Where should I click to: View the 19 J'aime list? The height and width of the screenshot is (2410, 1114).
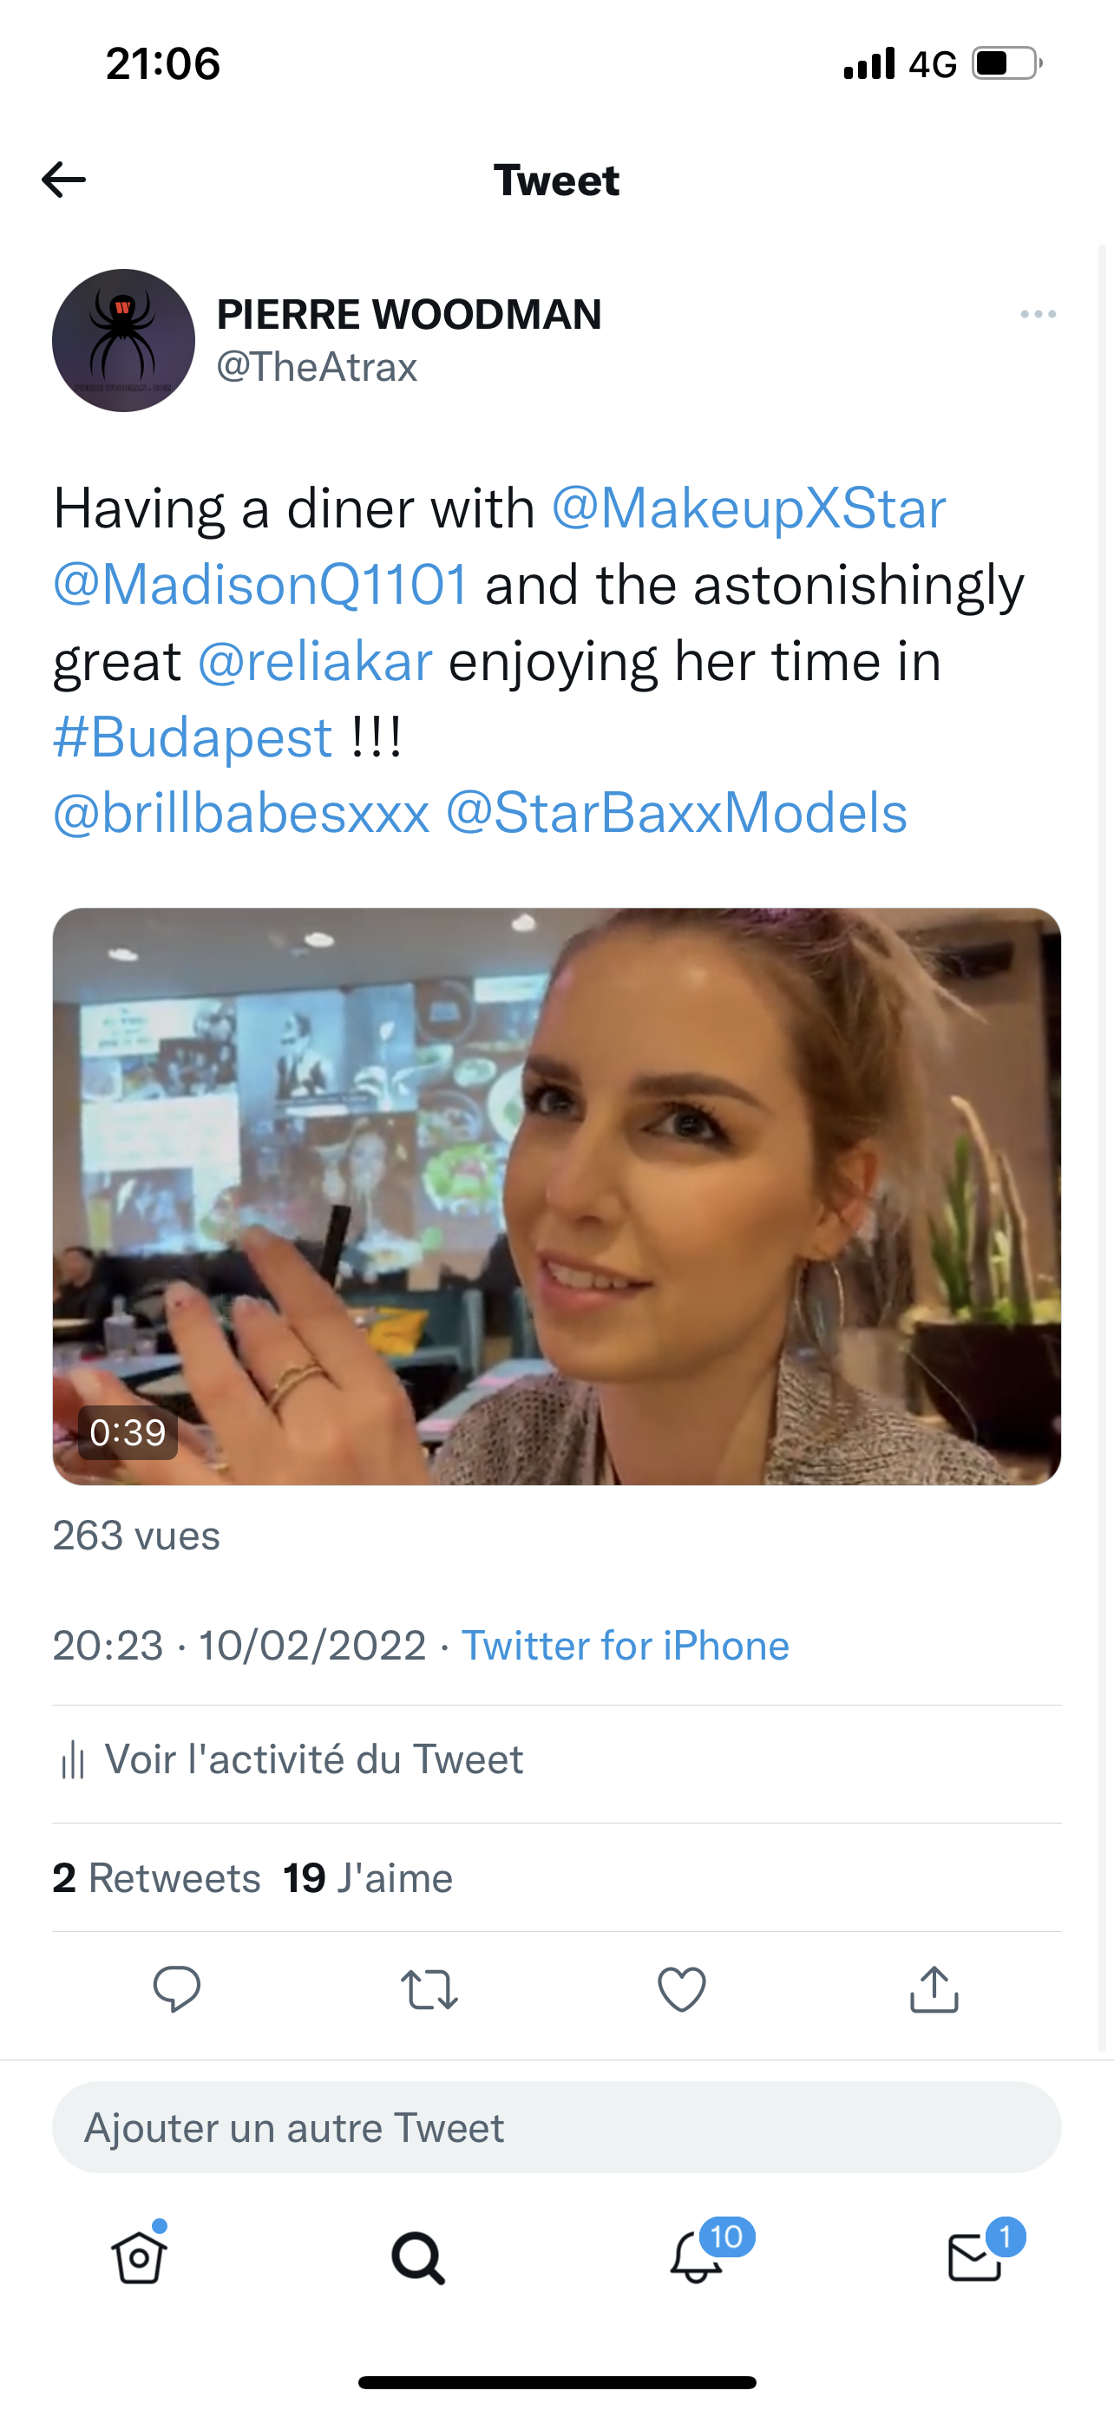(x=368, y=1877)
